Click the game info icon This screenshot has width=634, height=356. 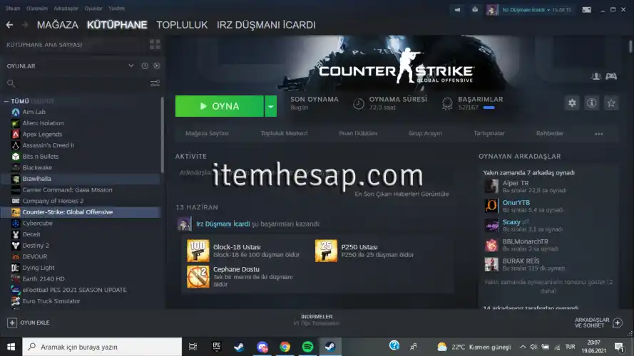click(x=591, y=103)
